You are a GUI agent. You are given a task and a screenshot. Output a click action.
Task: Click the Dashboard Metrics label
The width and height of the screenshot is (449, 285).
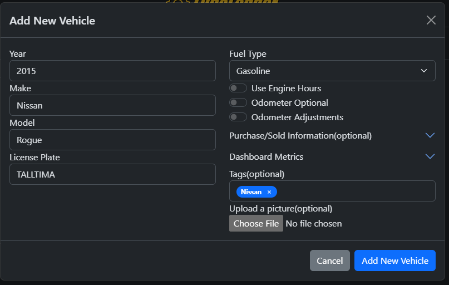[x=266, y=156]
